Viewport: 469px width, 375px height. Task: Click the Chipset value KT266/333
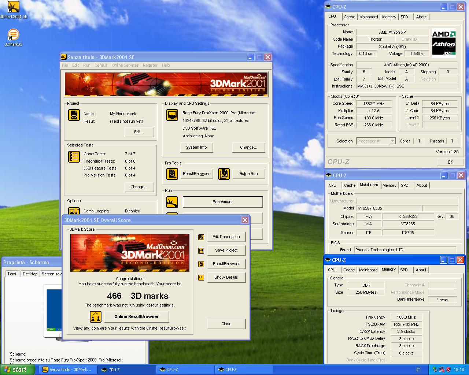tap(408, 216)
